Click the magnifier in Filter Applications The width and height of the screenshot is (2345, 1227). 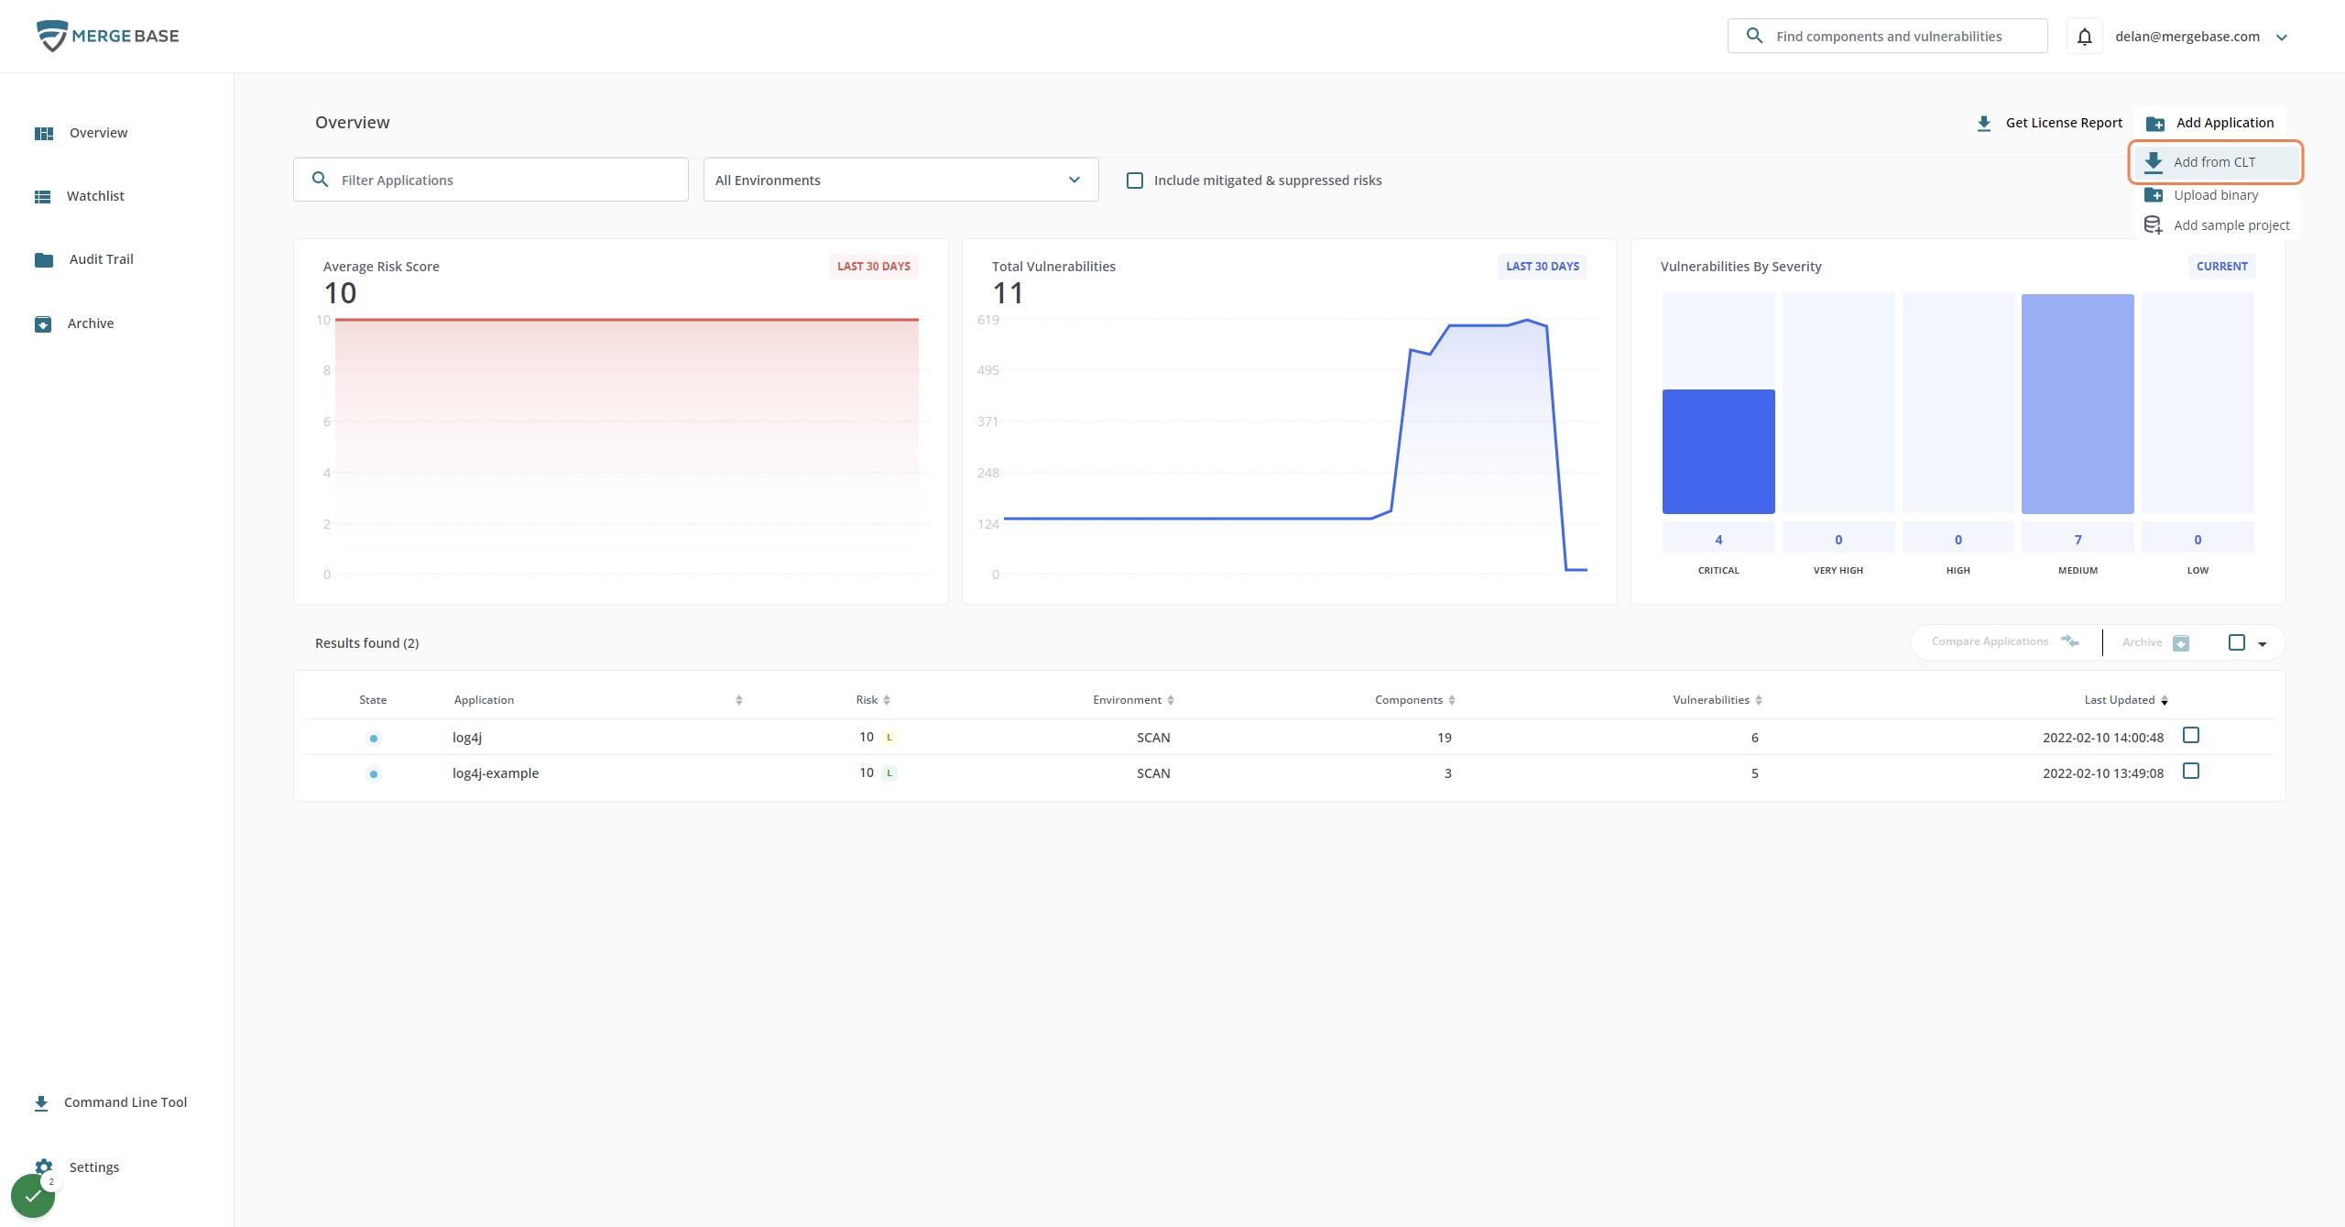(320, 180)
